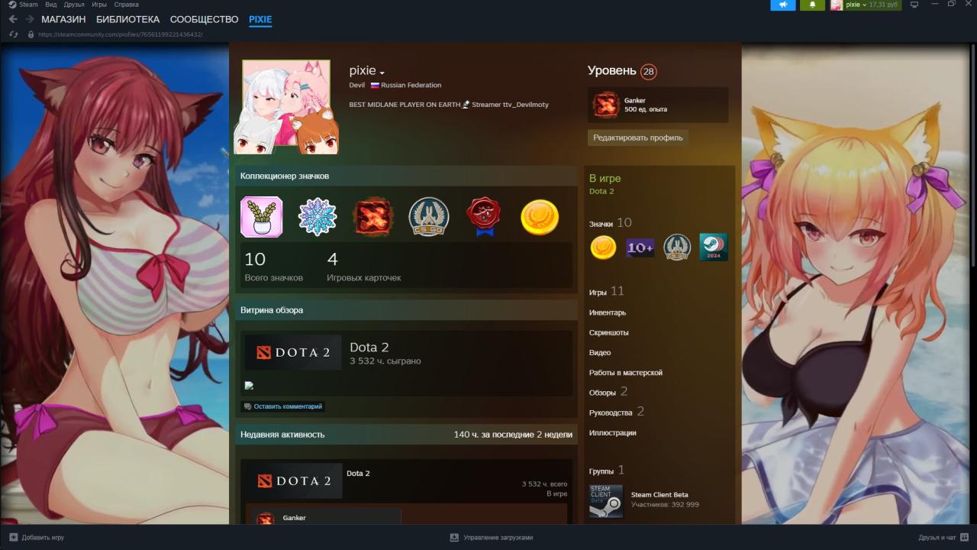Image resolution: width=977 pixels, height=550 pixels.
Task: Go to the БИБЛИОТЕКА tab
Action: (127, 19)
